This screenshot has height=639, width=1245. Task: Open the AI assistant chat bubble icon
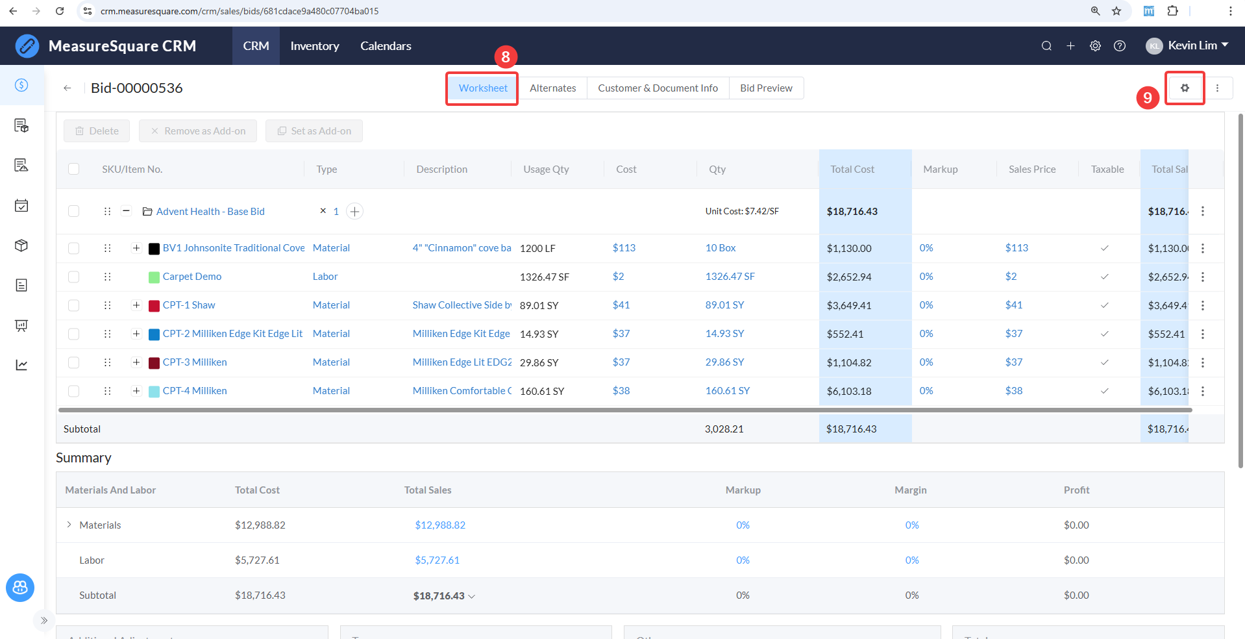coord(20,588)
